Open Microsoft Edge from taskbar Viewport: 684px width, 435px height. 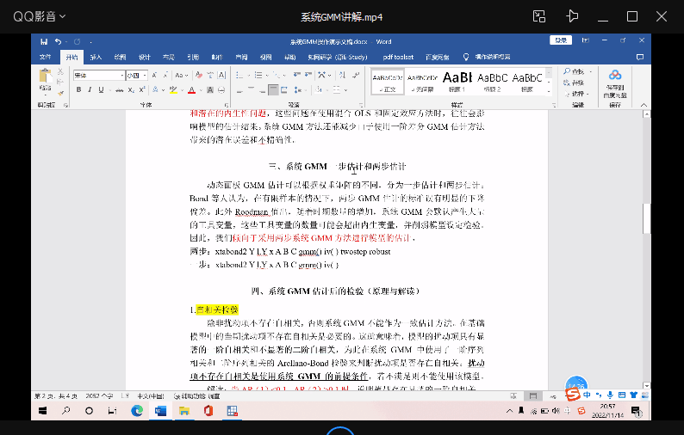tap(137, 411)
